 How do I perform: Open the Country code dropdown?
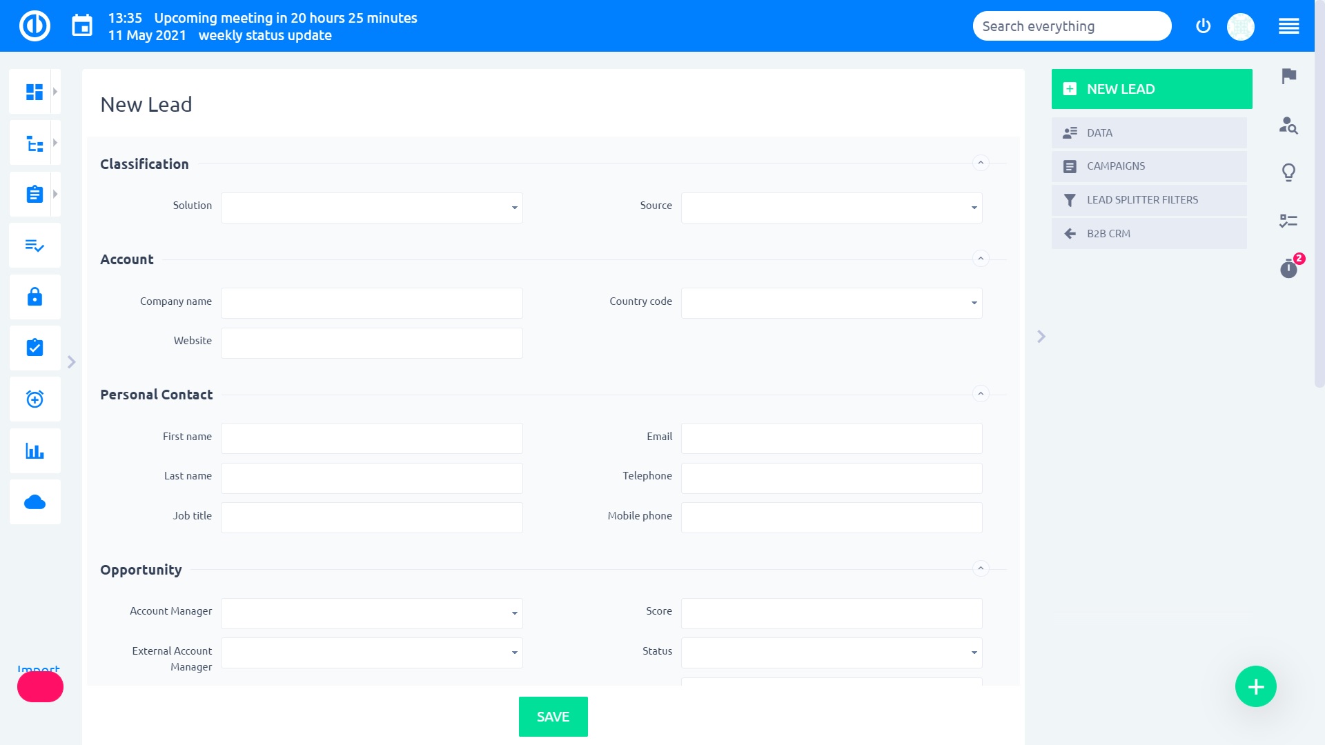pyautogui.click(x=831, y=303)
